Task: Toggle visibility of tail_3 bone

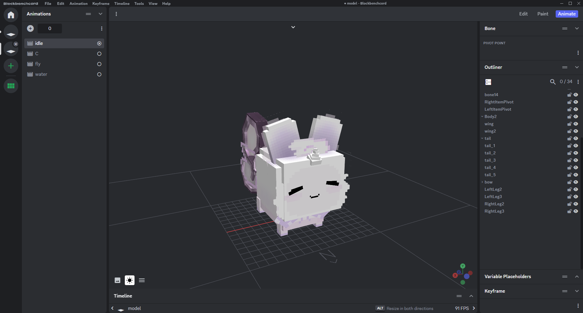Action: [x=576, y=160]
